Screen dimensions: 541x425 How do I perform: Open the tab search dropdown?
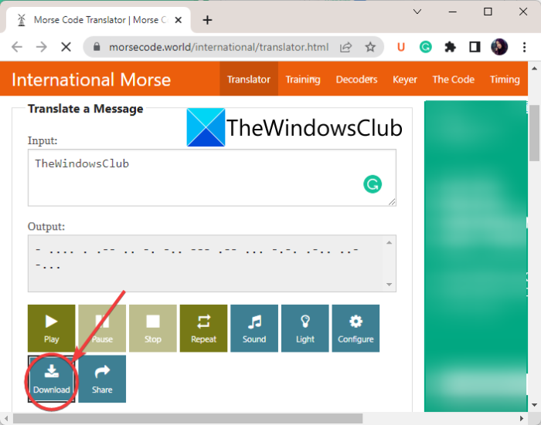coord(417,12)
